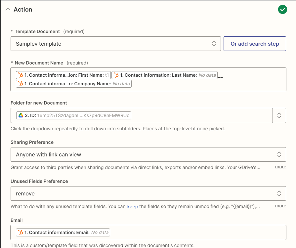The image size is (296, 248).
Task: Click inside the New Document Name field
Action: (x=148, y=79)
